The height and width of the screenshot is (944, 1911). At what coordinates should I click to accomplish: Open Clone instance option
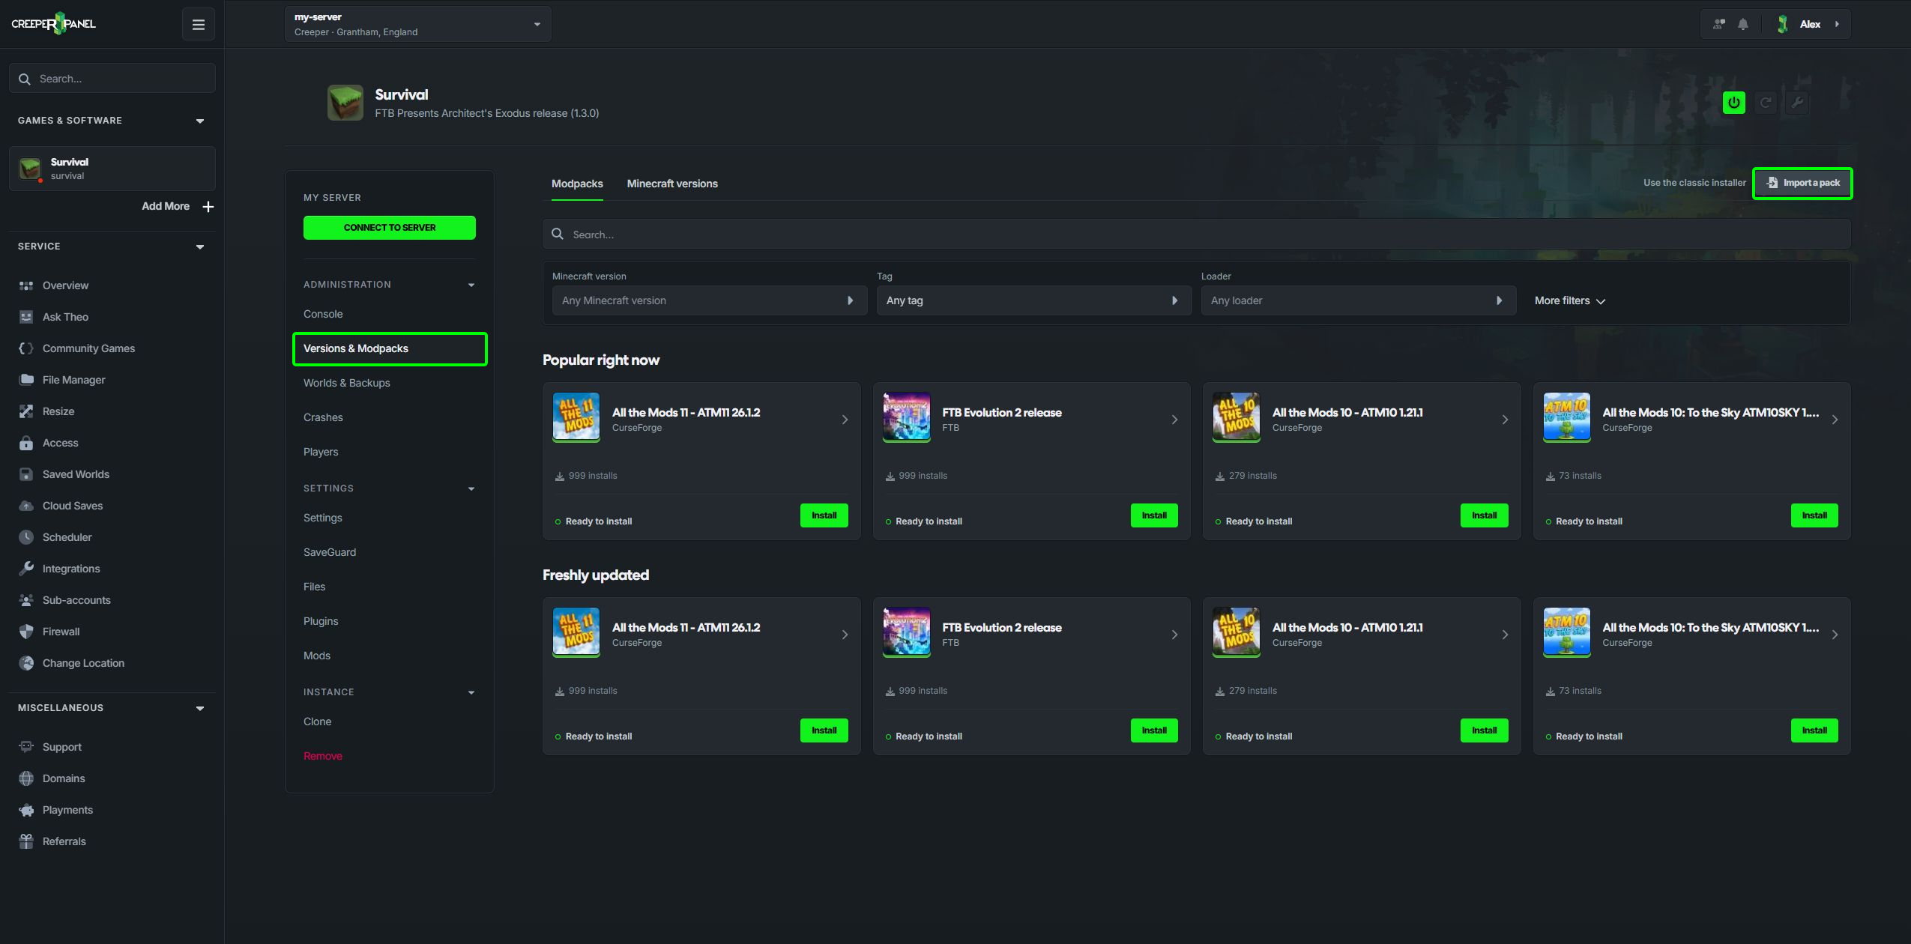pyautogui.click(x=317, y=721)
